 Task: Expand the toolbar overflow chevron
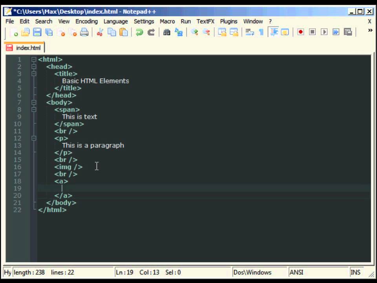click(x=370, y=31)
